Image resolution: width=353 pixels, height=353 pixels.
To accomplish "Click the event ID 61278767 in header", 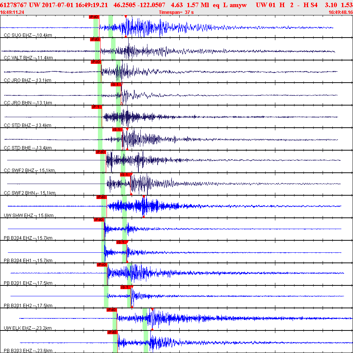I will click(14, 5).
